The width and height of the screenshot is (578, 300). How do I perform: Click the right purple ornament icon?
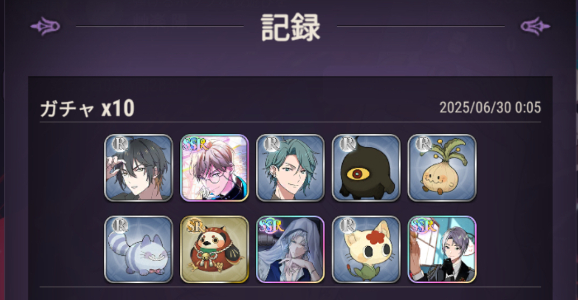pyautogui.click(x=535, y=26)
